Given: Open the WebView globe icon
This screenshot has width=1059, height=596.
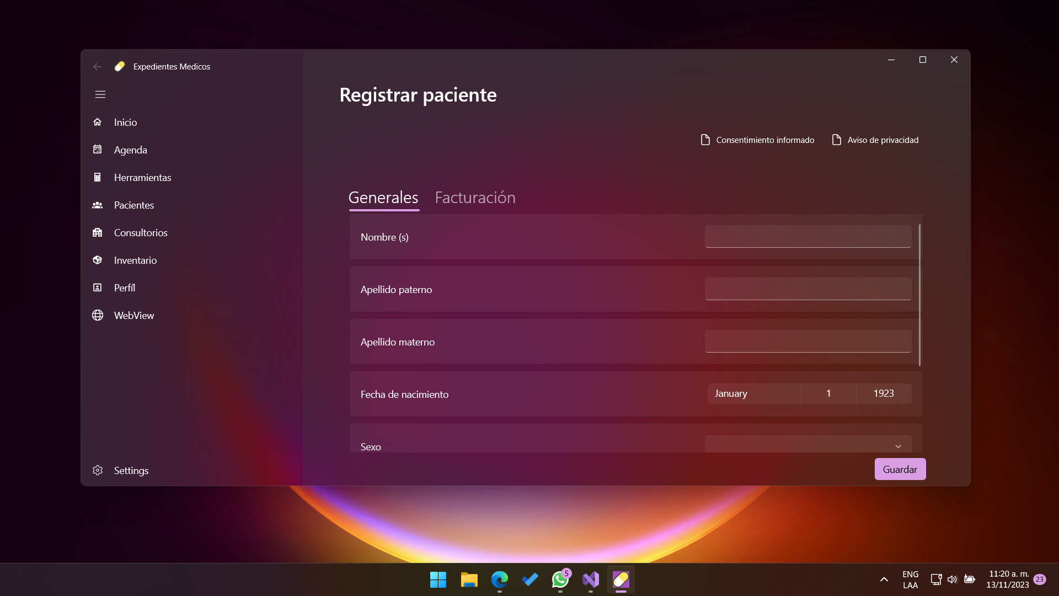Looking at the screenshot, I should click(98, 315).
